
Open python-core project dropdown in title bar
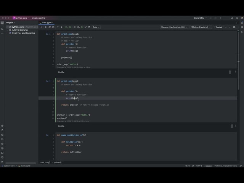tap(21, 18)
